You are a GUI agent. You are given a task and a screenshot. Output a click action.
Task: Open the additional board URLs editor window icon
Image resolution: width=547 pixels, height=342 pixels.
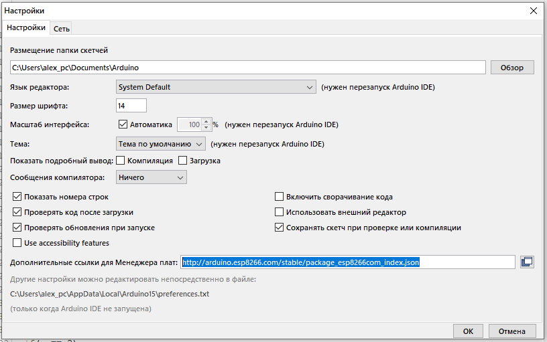tap(527, 262)
